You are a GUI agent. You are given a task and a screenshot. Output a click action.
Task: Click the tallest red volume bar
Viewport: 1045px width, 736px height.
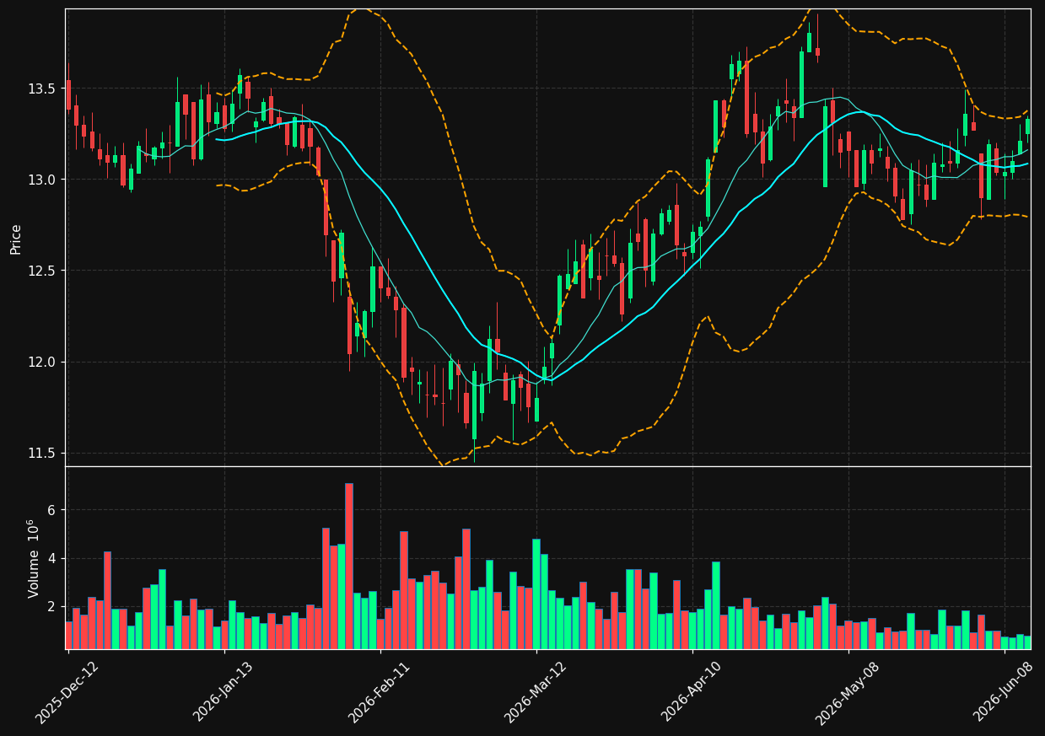point(349,566)
